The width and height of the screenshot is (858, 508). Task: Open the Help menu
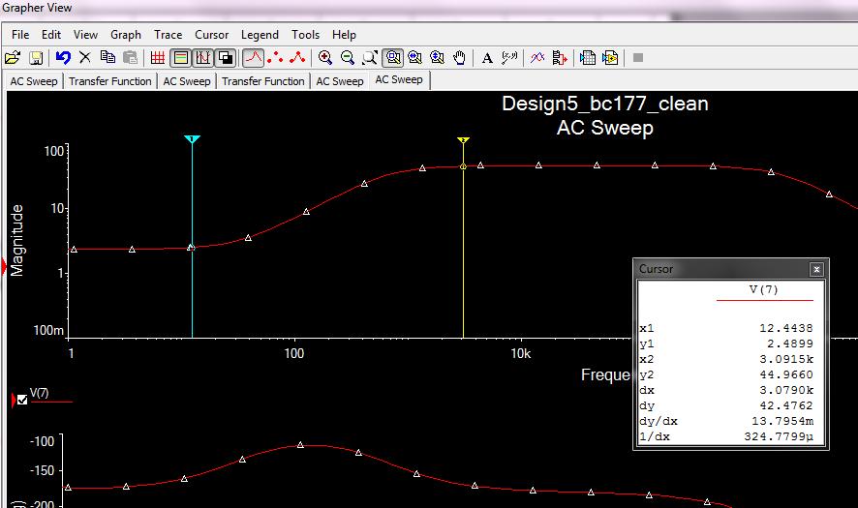pos(344,35)
